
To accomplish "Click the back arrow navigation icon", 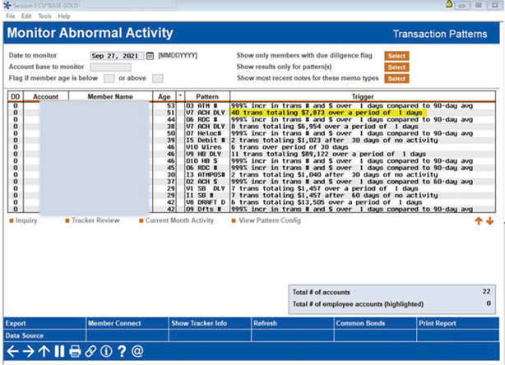I will point(12,351).
